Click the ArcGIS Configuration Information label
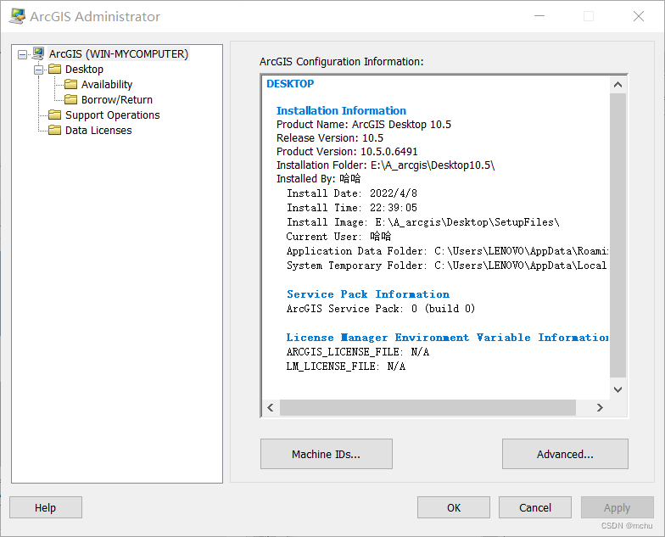This screenshot has height=537, width=665. pos(341,61)
